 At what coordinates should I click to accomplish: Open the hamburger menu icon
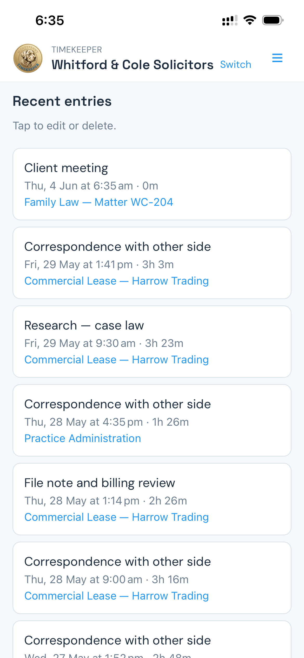tap(277, 58)
